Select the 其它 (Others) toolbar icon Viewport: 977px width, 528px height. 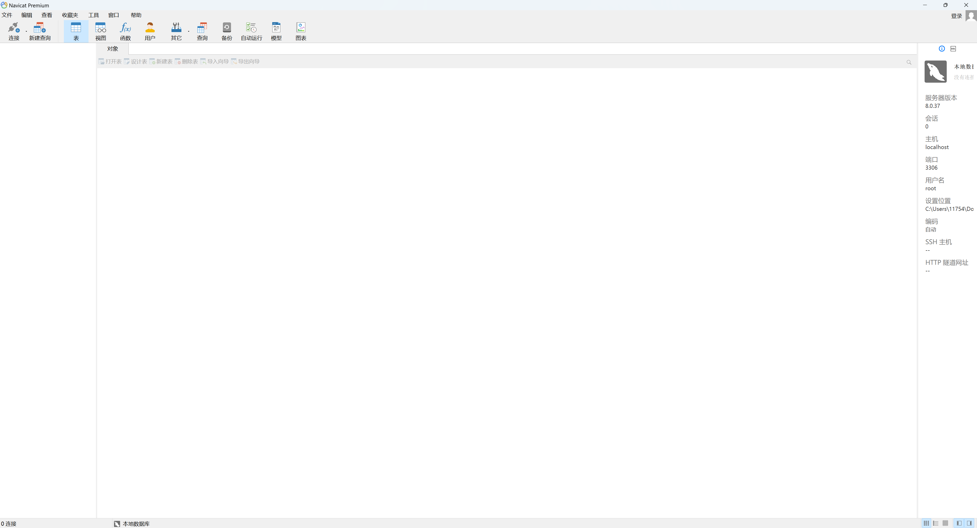click(176, 31)
